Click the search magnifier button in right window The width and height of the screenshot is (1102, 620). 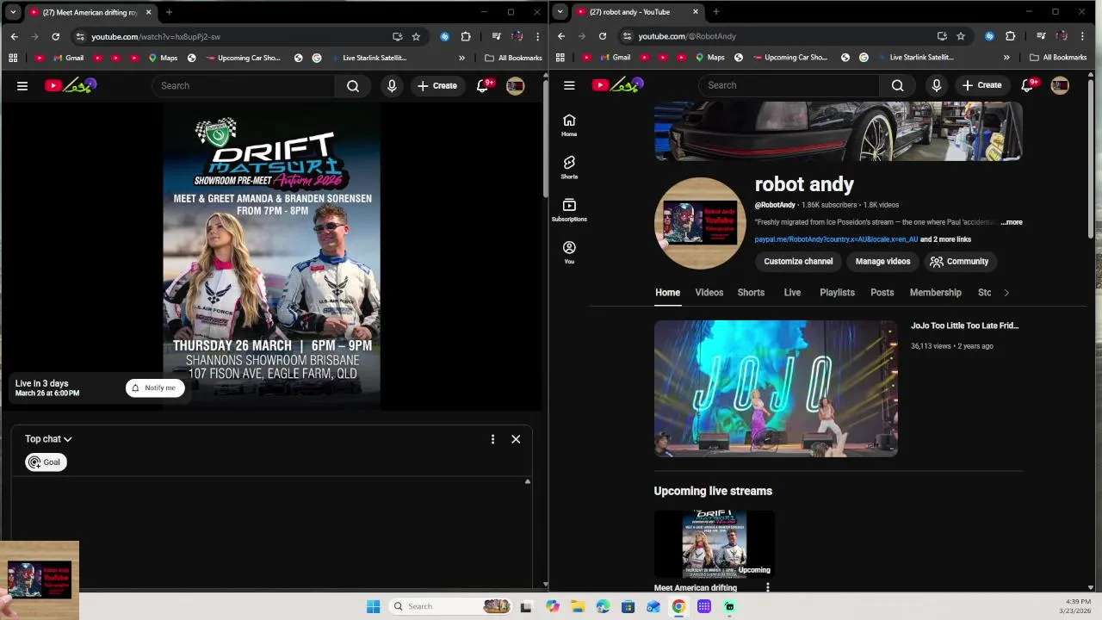click(x=898, y=85)
